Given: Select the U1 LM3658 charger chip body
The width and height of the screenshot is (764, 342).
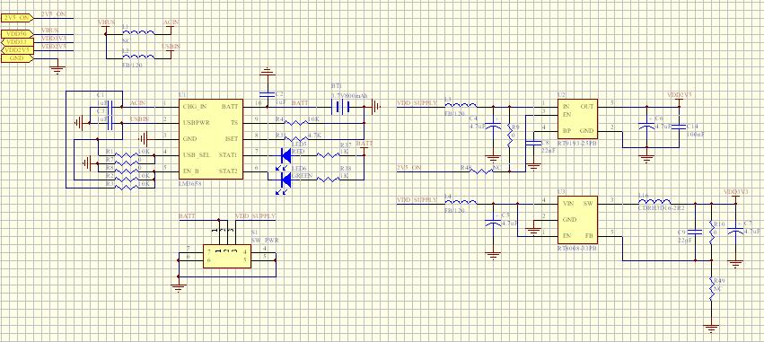Looking at the screenshot, I should [211, 138].
